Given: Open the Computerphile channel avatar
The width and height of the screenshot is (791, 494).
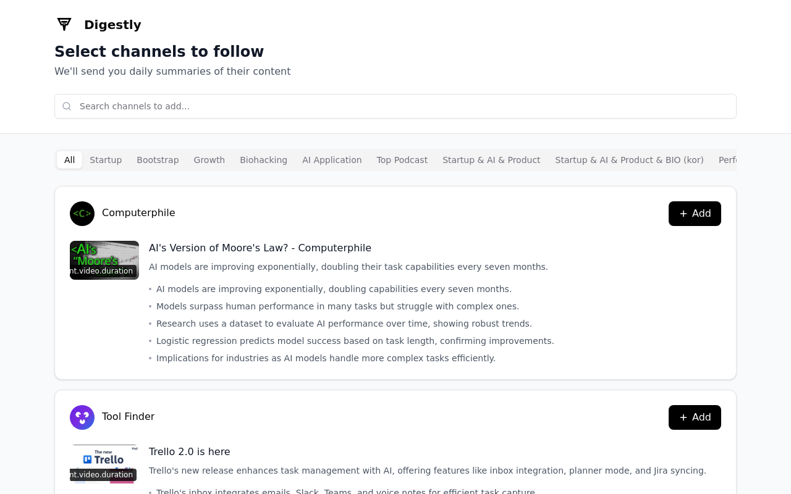Looking at the screenshot, I should 82,214.
